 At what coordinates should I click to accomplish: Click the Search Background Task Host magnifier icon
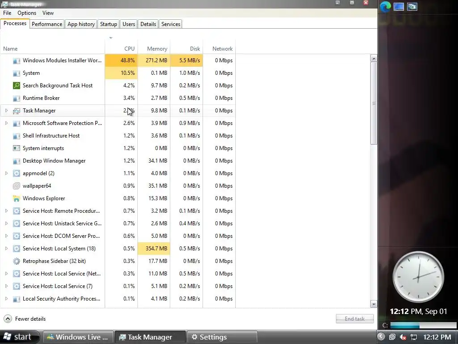pyautogui.click(x=17, y=86)
